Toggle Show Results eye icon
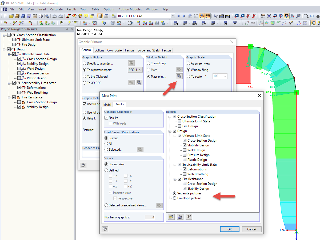Screen dimensions: 320x240 coord(202,16)
